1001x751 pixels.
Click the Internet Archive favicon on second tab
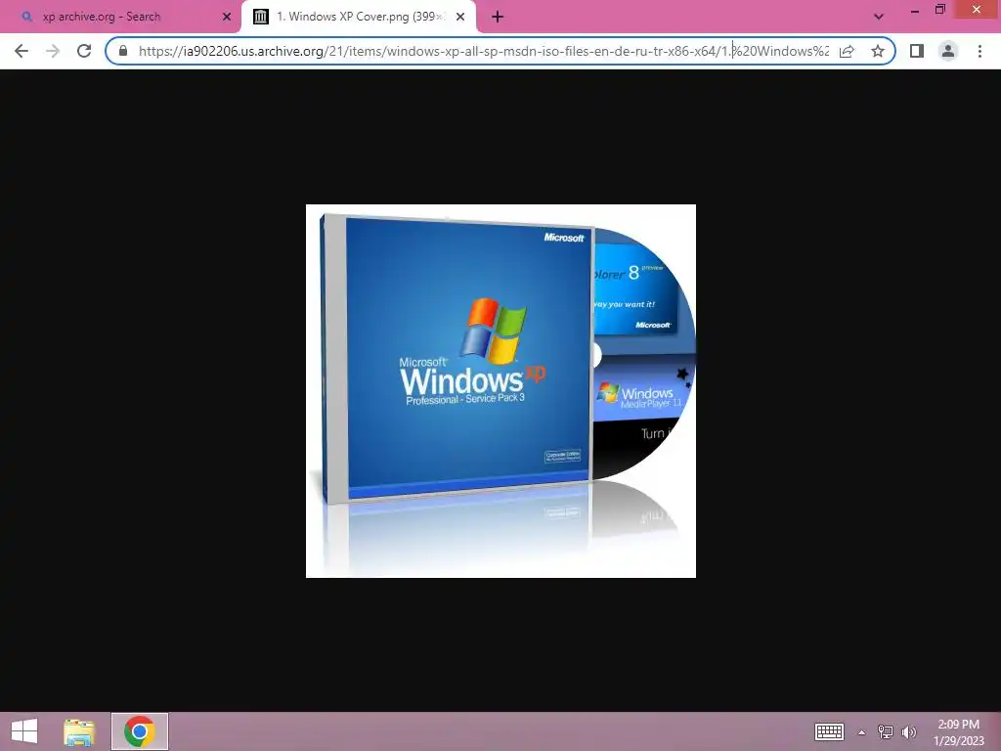click(x=260, y=17)
